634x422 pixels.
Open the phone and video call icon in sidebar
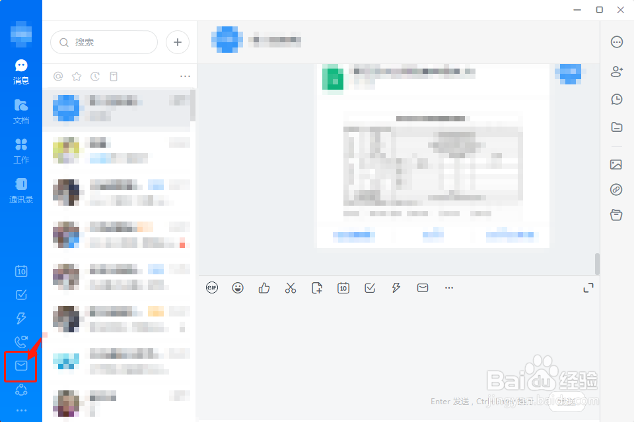pos(21,342)
